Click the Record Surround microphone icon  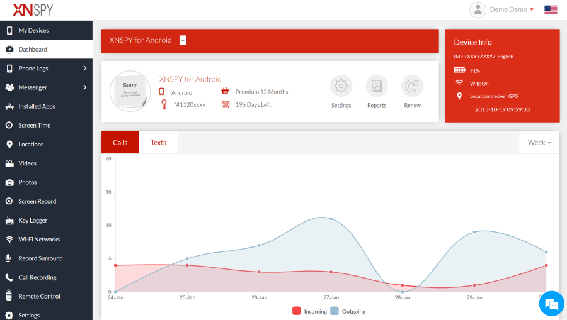(9, 258)
